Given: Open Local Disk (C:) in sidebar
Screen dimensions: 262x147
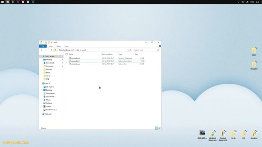Looking at the screenshot, I should (x=51, y=110).
